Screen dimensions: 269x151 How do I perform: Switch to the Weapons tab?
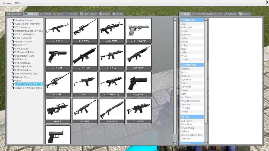tap(31, 14)
